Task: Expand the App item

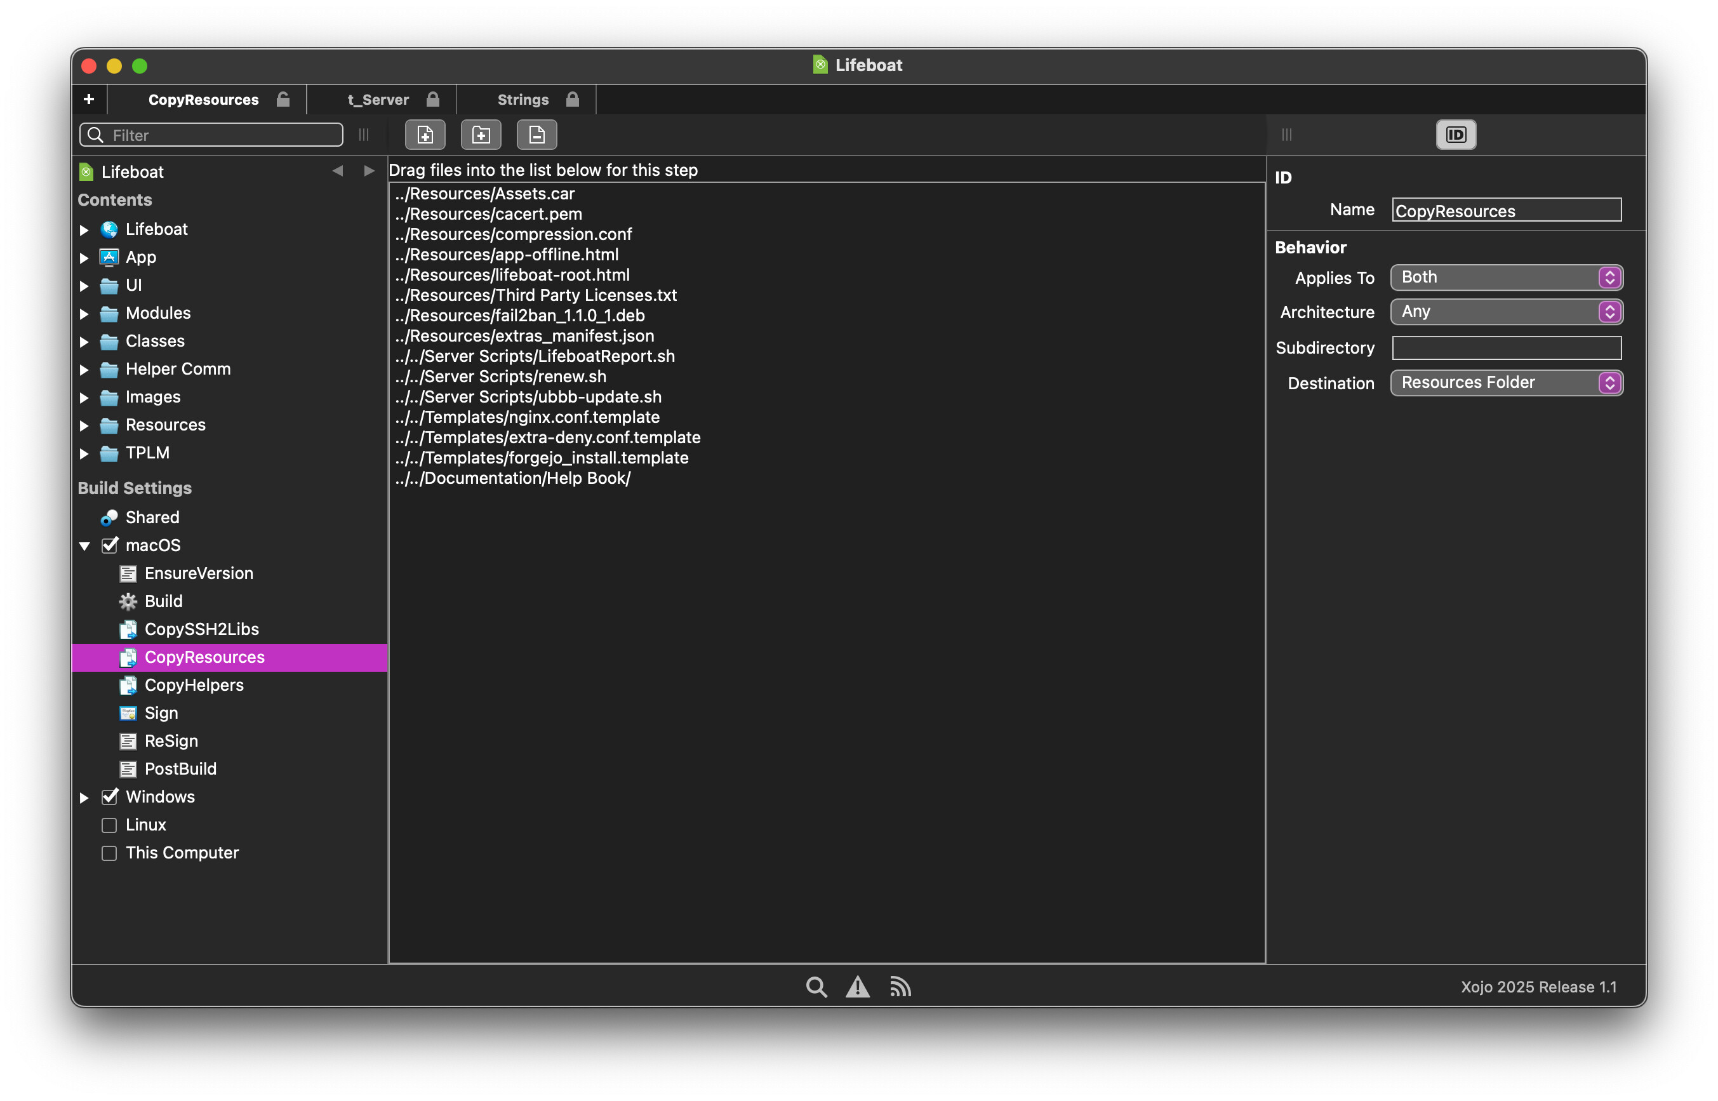Action: click(84, 257)
